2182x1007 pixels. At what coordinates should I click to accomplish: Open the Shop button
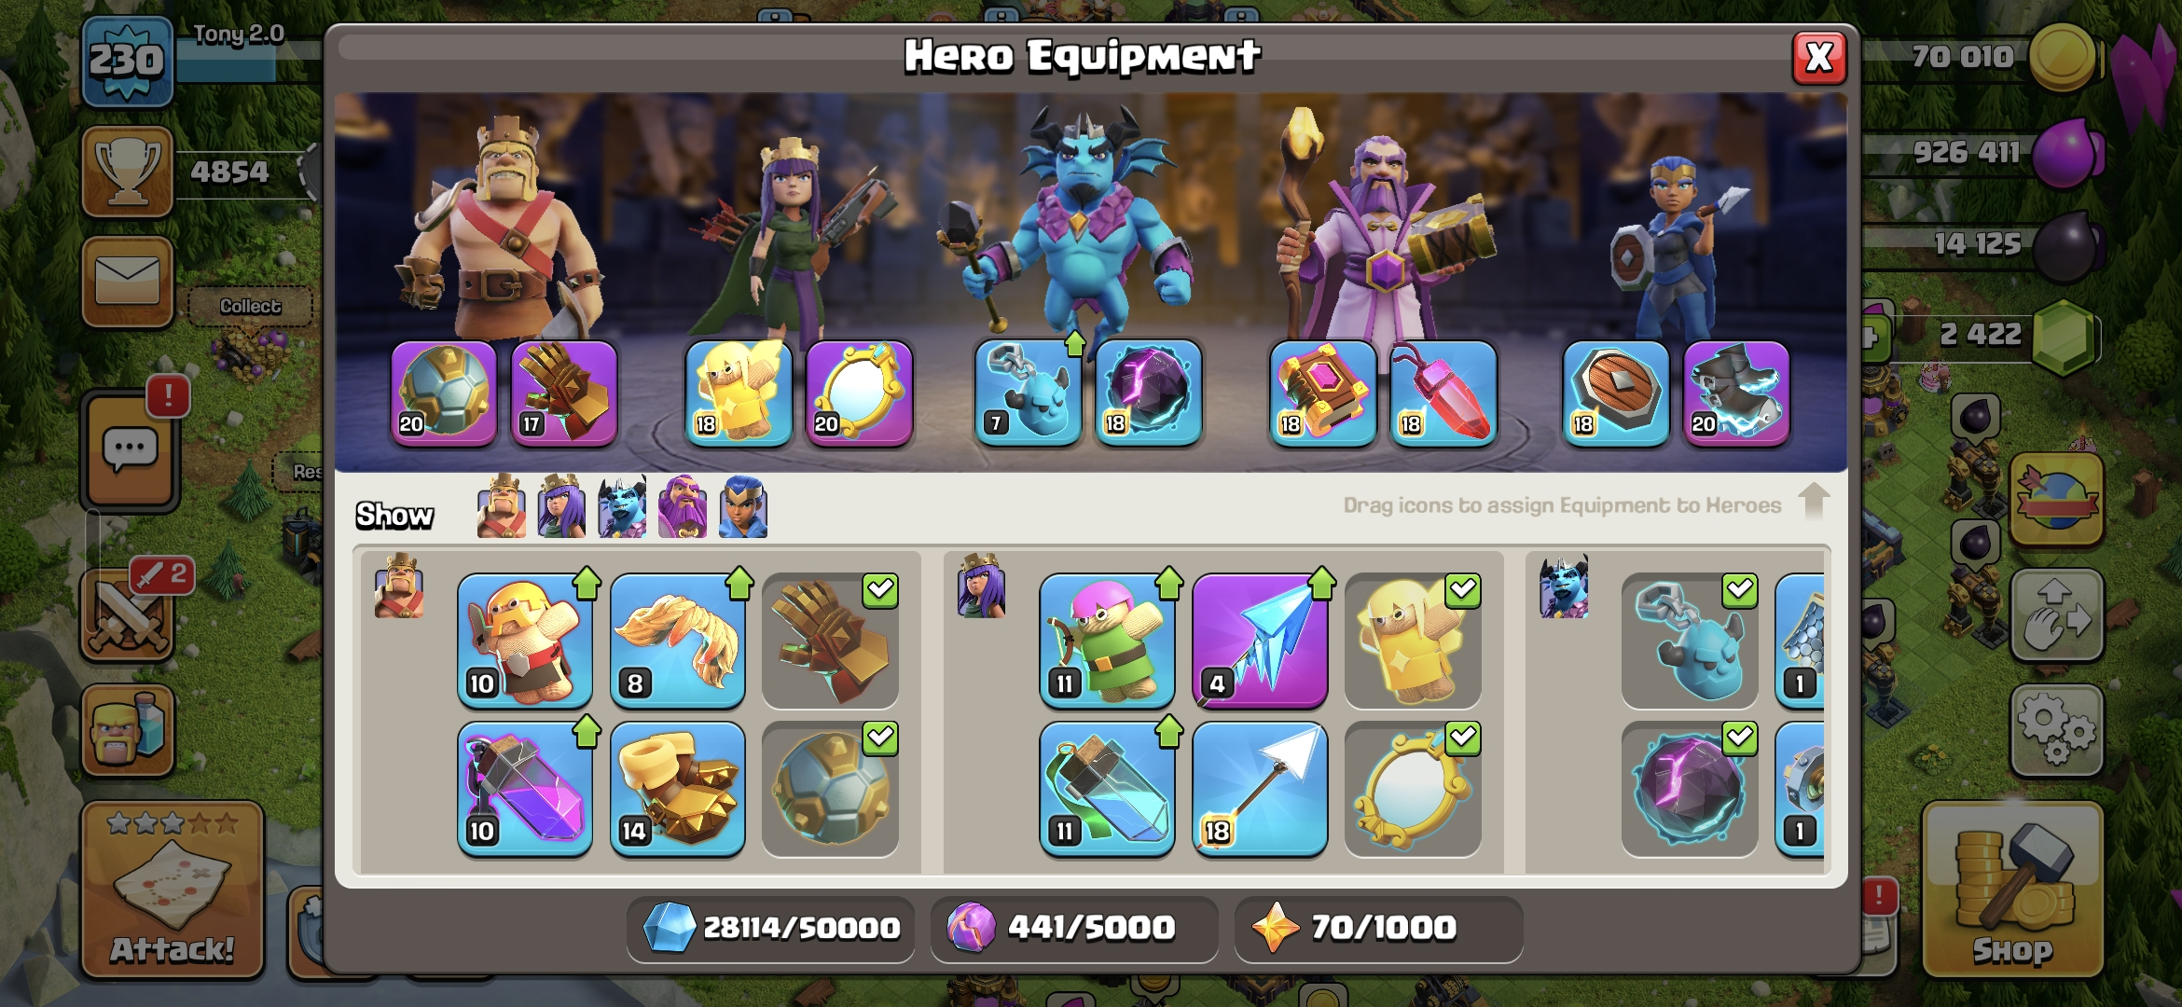tap(2012, 890)
